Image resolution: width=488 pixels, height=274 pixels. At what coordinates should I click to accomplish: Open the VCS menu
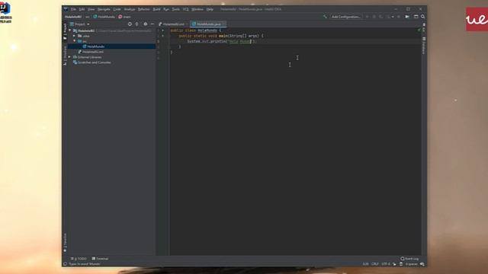(186, 9)
